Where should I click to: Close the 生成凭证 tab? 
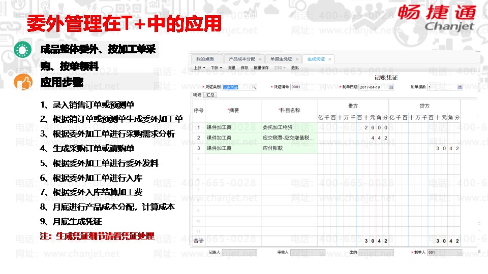tap(329, 59)
